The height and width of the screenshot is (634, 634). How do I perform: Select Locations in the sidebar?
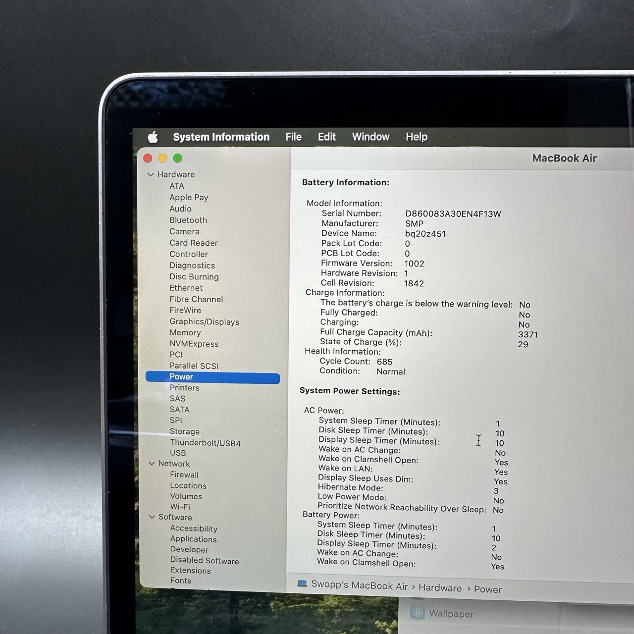click(188, 485)
